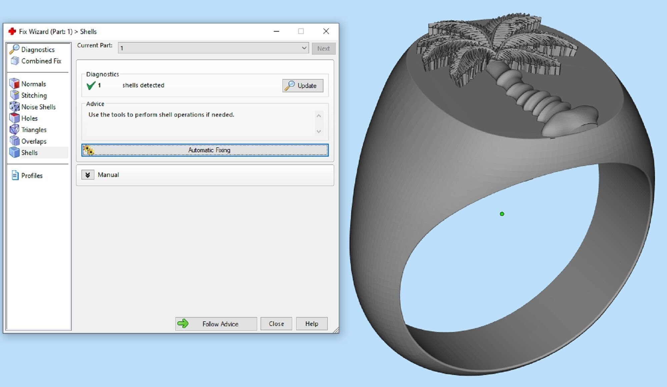Click the Profiles document icon

(15, 175)
